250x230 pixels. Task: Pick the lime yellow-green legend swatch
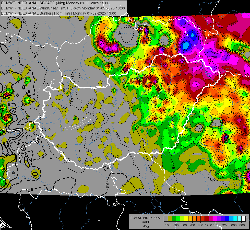click(x=182, y=219)
